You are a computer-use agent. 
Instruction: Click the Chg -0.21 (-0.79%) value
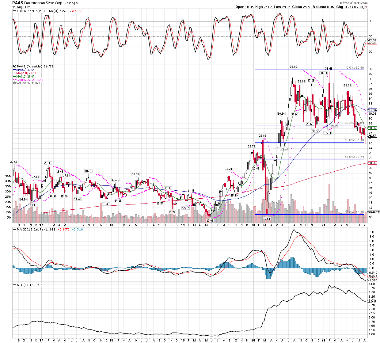click(x=350, y=7)
